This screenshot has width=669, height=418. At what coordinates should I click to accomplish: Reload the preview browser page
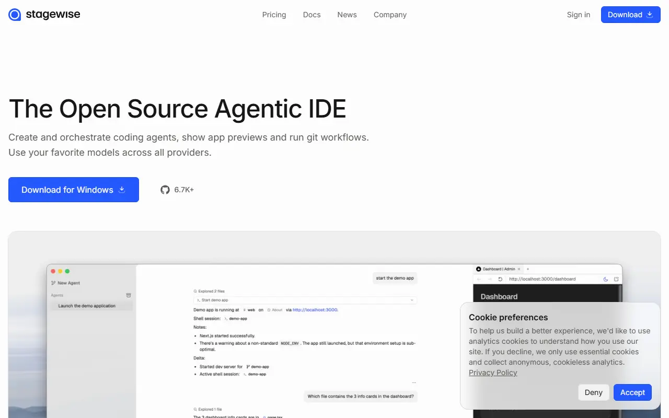(x=500, y=279)
